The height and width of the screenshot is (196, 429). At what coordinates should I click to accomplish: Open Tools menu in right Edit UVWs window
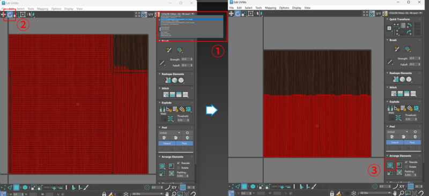[258, 8]
